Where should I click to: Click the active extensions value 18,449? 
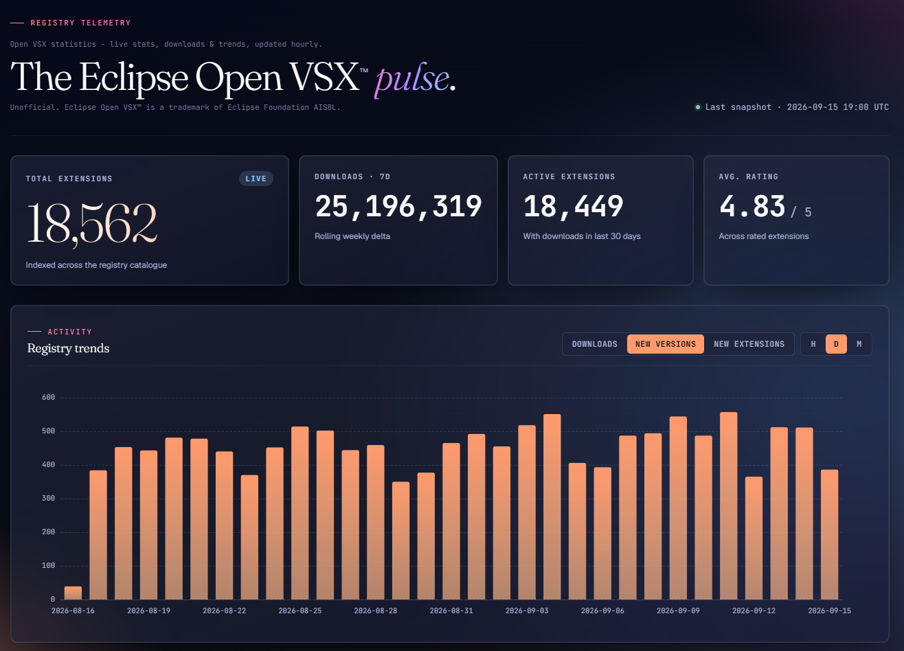574,207
